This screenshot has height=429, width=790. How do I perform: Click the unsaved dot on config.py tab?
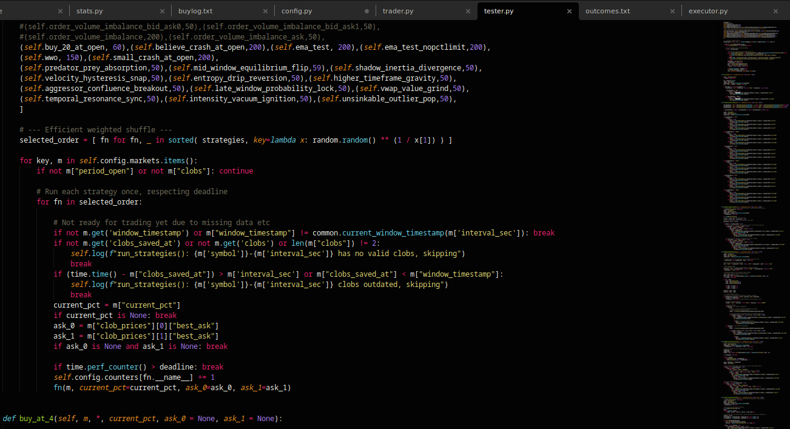[x=366, y=11]
